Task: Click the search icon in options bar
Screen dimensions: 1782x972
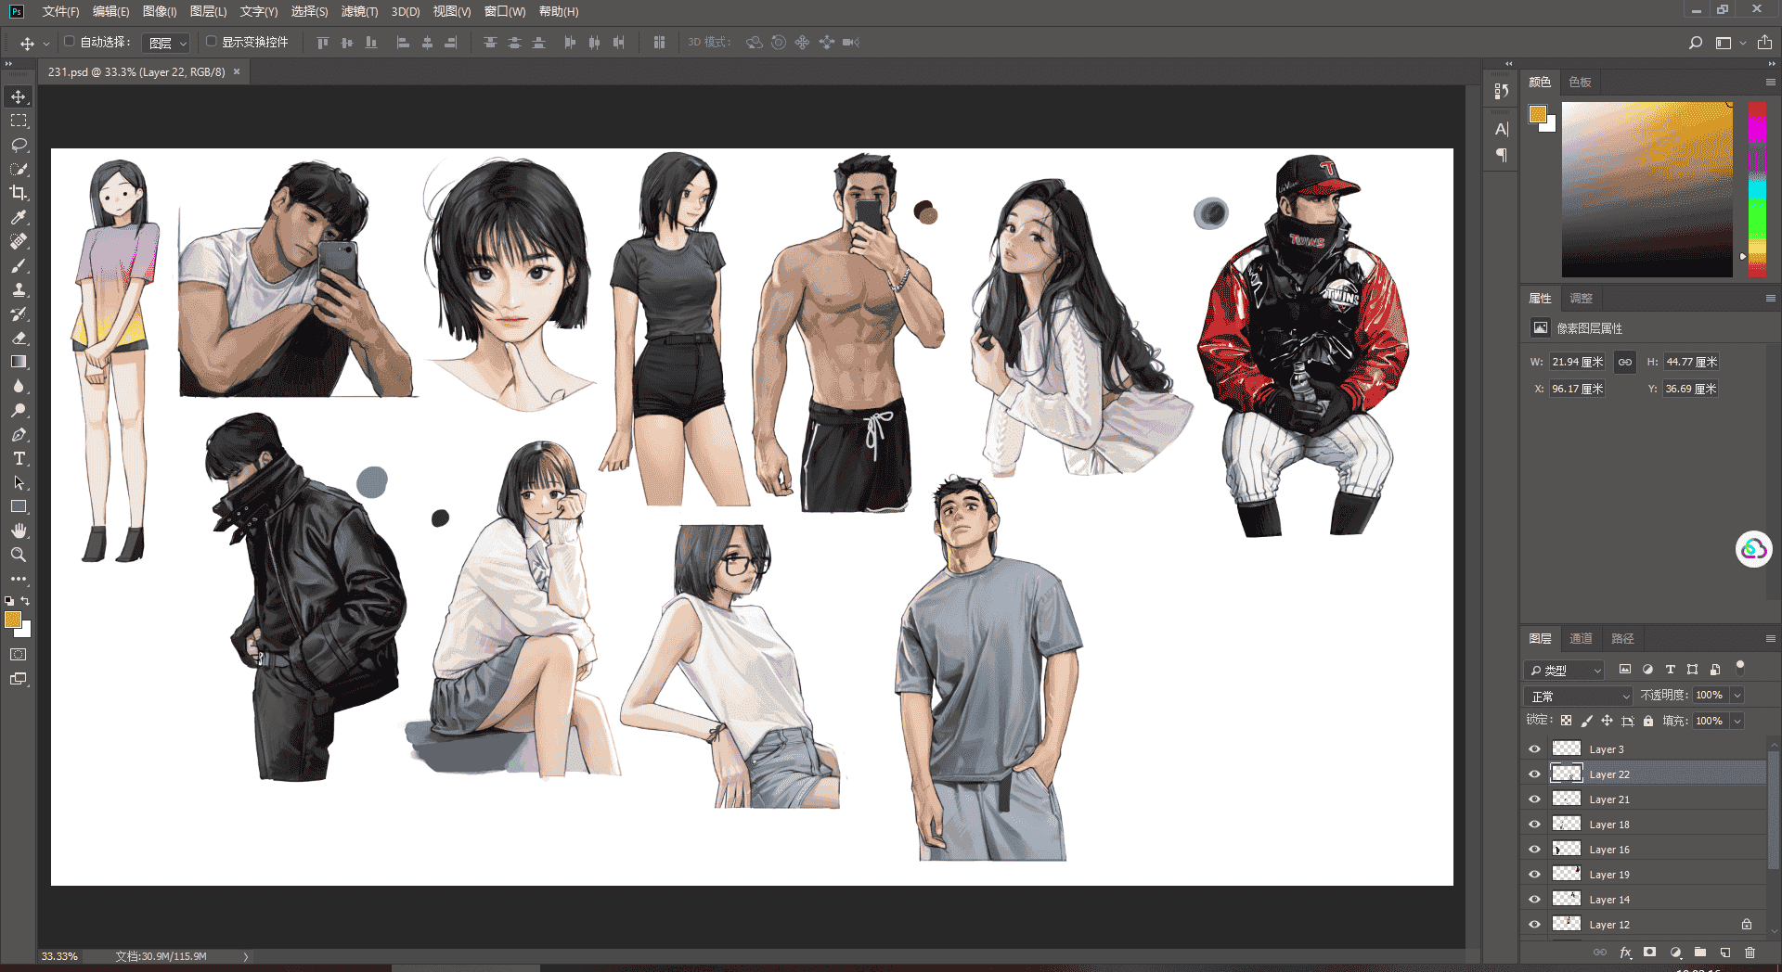Action: point(1696,43)
